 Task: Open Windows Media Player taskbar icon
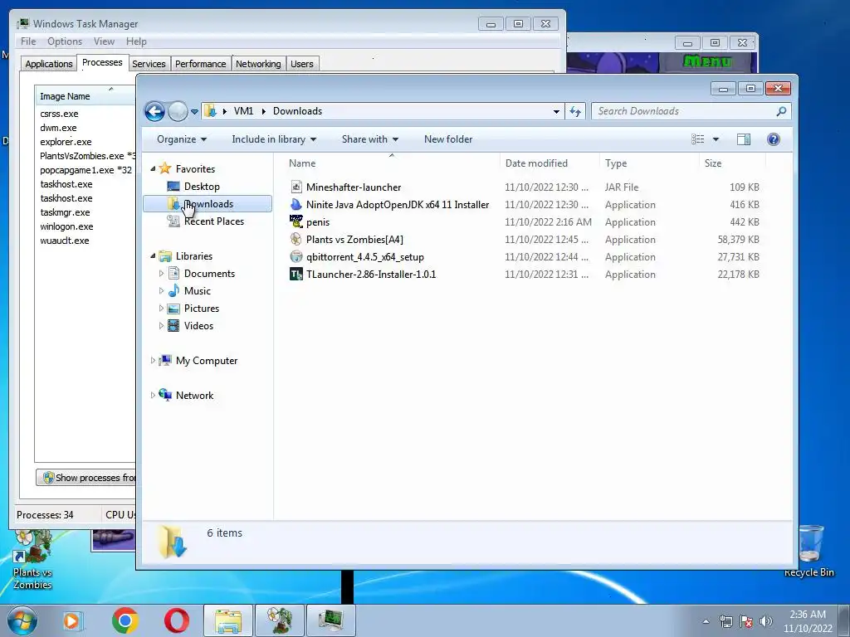coord(72,620)
